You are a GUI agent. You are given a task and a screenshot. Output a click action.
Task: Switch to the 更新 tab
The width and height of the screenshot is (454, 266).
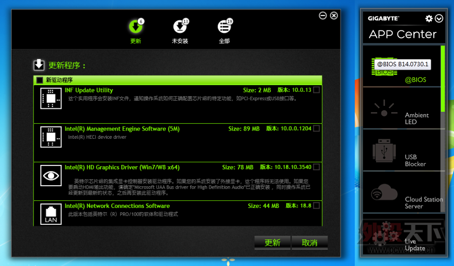pyautogui.click(x=136, y=31)
